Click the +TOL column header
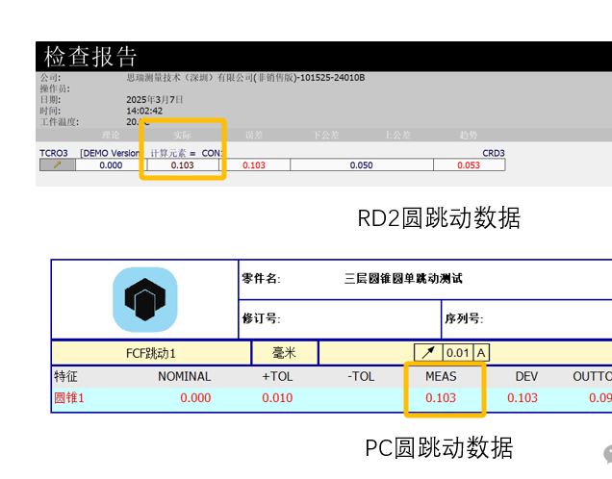Viewport: 612px width, 479px height. click(x=276, y=376)
